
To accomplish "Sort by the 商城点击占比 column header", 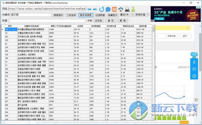I will click(x=128, y=26).
